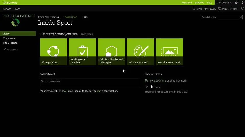Viewport: 245px width, 137px height.
Task: Open the PAGE ribbon tab
Action: [18, 9]
